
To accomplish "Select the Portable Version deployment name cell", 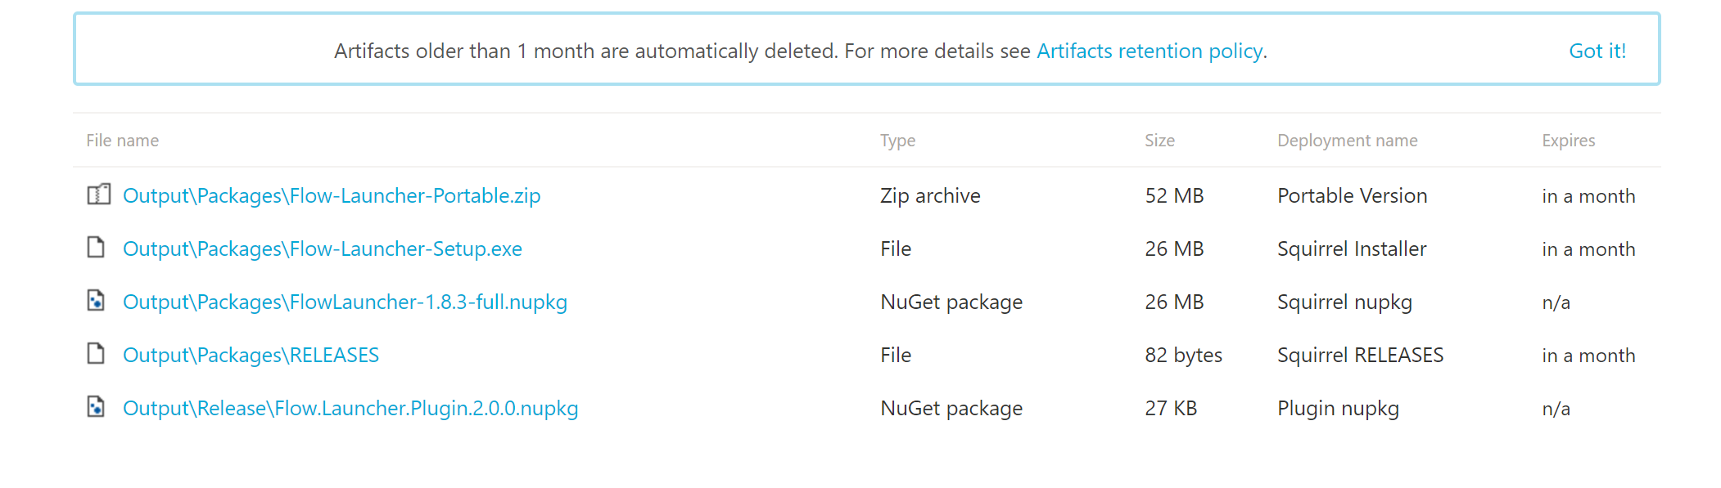I will coord(1352,196).
